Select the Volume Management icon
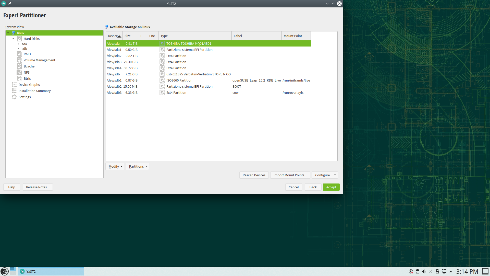 [x=19, y=60]
